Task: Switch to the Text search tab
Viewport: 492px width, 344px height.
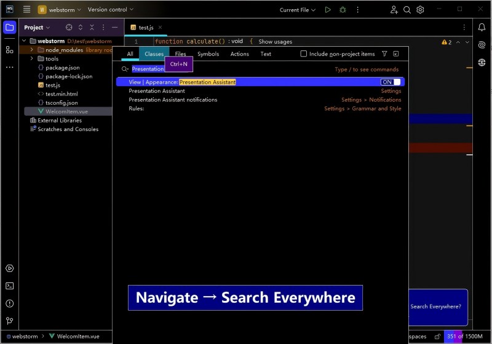Action: tap(266, 54)
